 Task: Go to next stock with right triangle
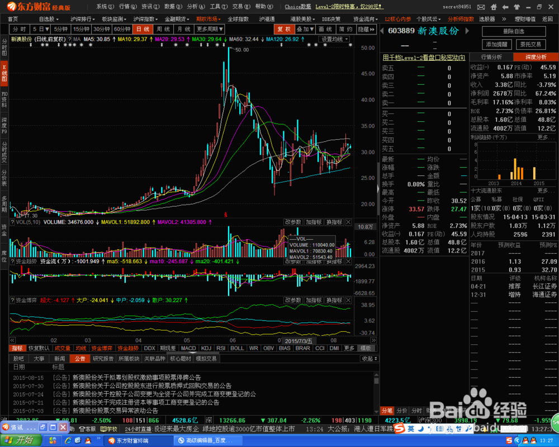pyautogui.click(x=467, y=31)
